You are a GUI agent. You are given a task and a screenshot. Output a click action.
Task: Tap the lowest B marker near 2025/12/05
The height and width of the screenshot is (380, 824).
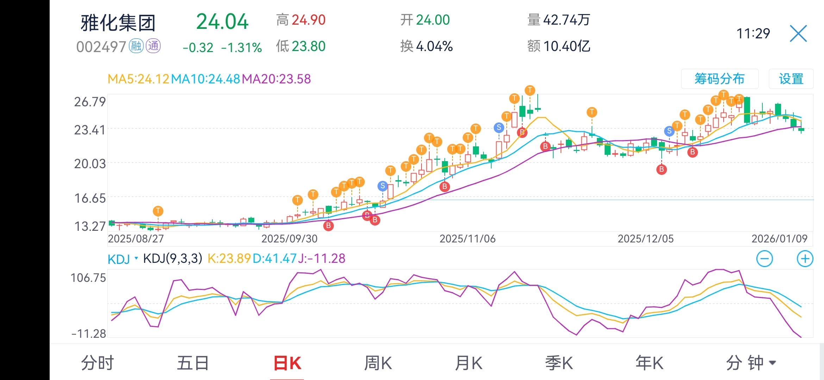[661, 170]
